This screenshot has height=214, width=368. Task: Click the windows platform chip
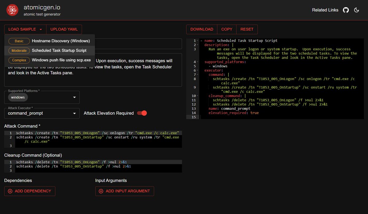click(x=18, y=97)
